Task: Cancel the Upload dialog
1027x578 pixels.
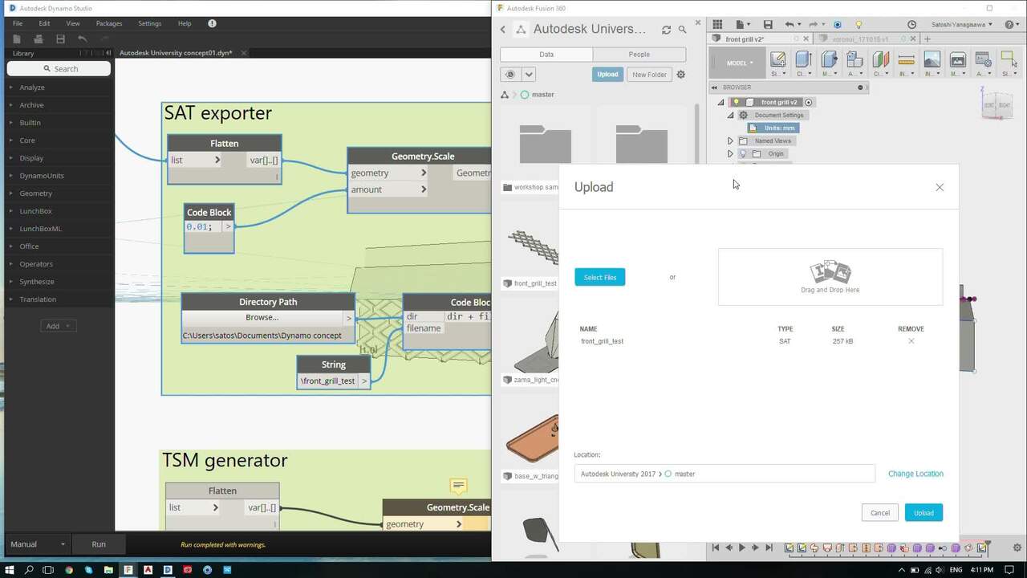Action: point(880,513)
